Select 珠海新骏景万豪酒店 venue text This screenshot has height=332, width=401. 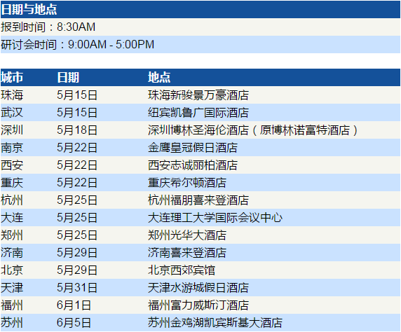coord(198,95)
